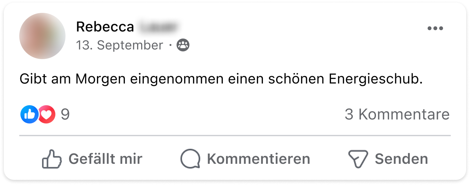Show who reacted via the count 9
This screenshot has width=470, height=185.
coord(65,114)
